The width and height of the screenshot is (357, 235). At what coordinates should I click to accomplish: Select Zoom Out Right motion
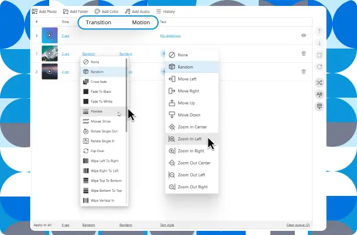pos(192,187)
